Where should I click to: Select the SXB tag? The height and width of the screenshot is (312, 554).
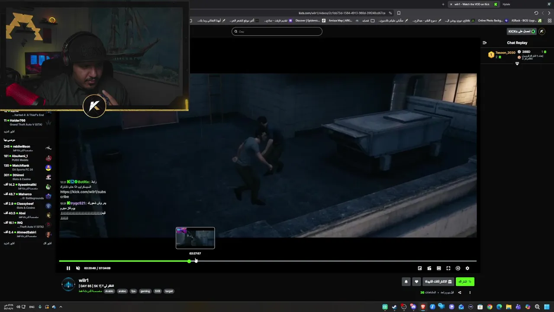158,291
